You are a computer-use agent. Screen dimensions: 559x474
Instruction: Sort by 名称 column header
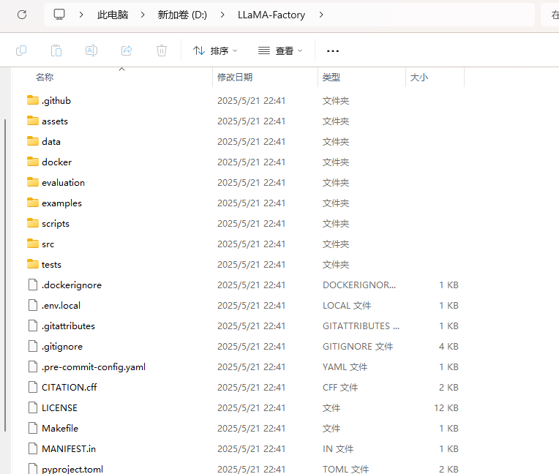click(x=45, y=77)
